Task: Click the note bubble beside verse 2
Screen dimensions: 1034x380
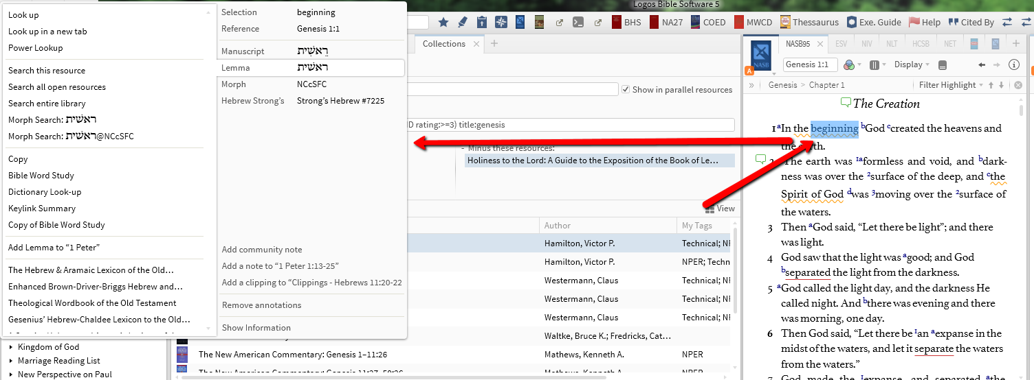Action: pyautogui.click(x=760, y=159)
